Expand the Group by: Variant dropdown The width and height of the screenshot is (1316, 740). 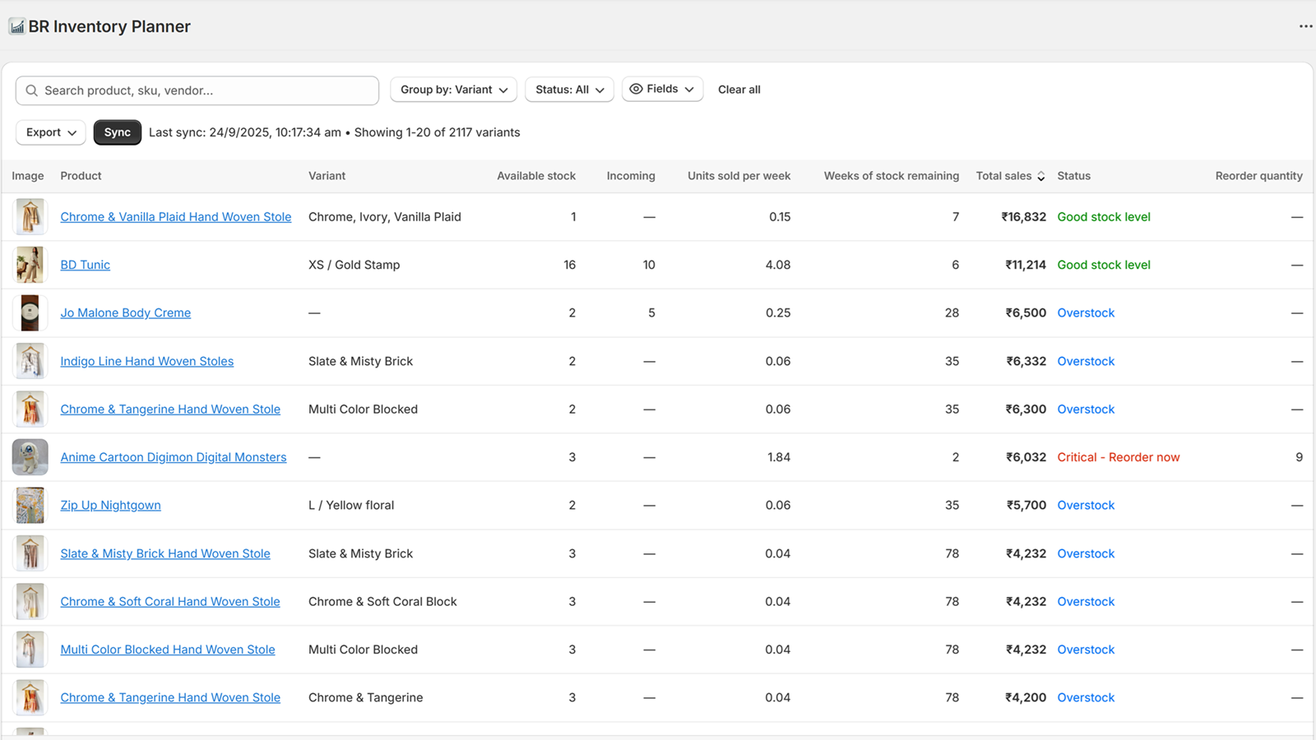[453, 90]
